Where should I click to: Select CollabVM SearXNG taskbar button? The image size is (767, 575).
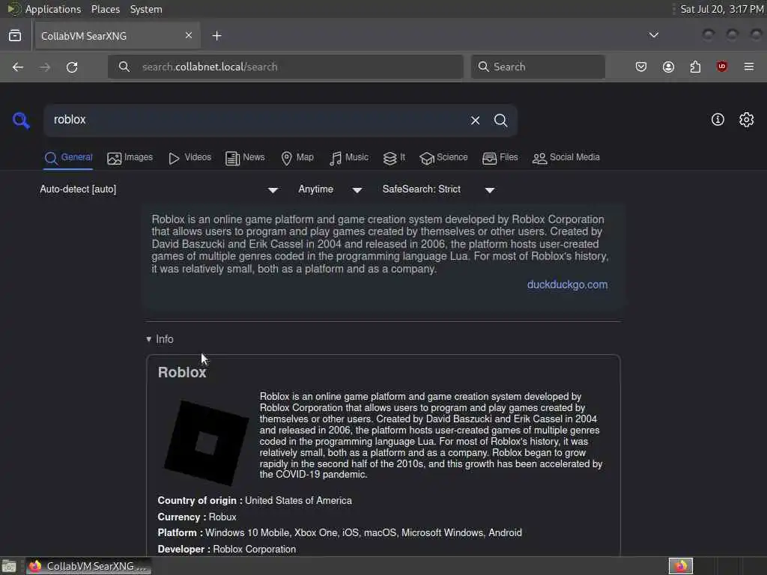point(88,566)
